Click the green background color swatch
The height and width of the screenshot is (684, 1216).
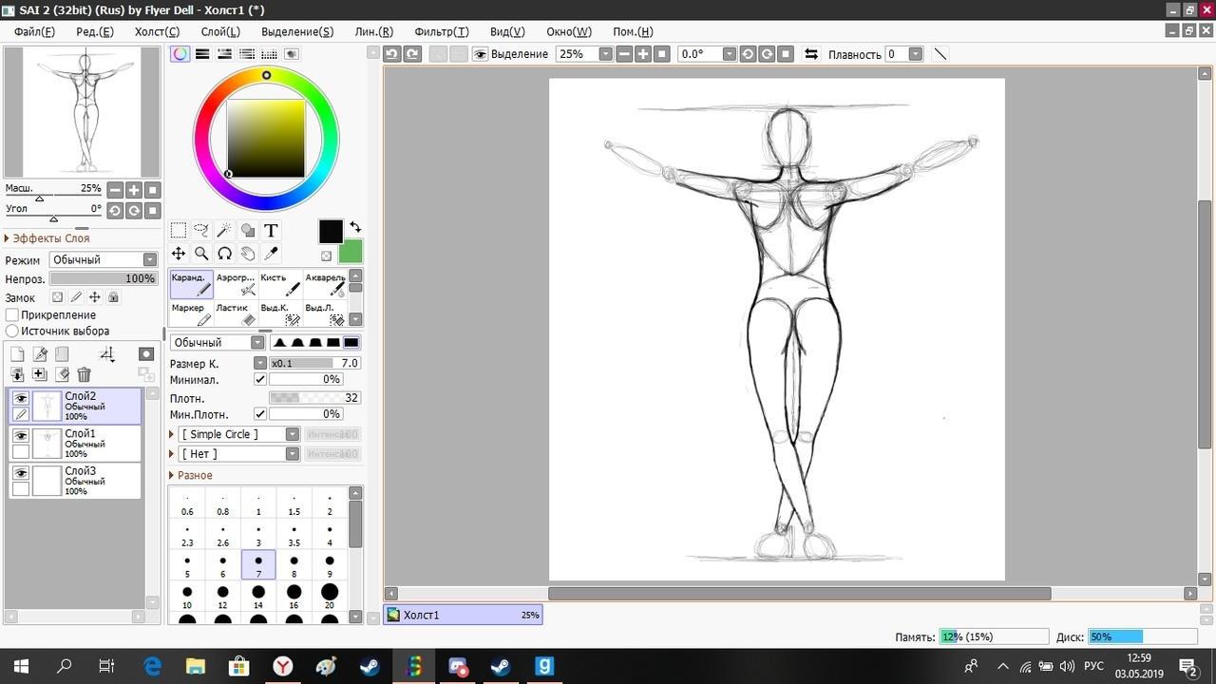(x=351, y=252)
